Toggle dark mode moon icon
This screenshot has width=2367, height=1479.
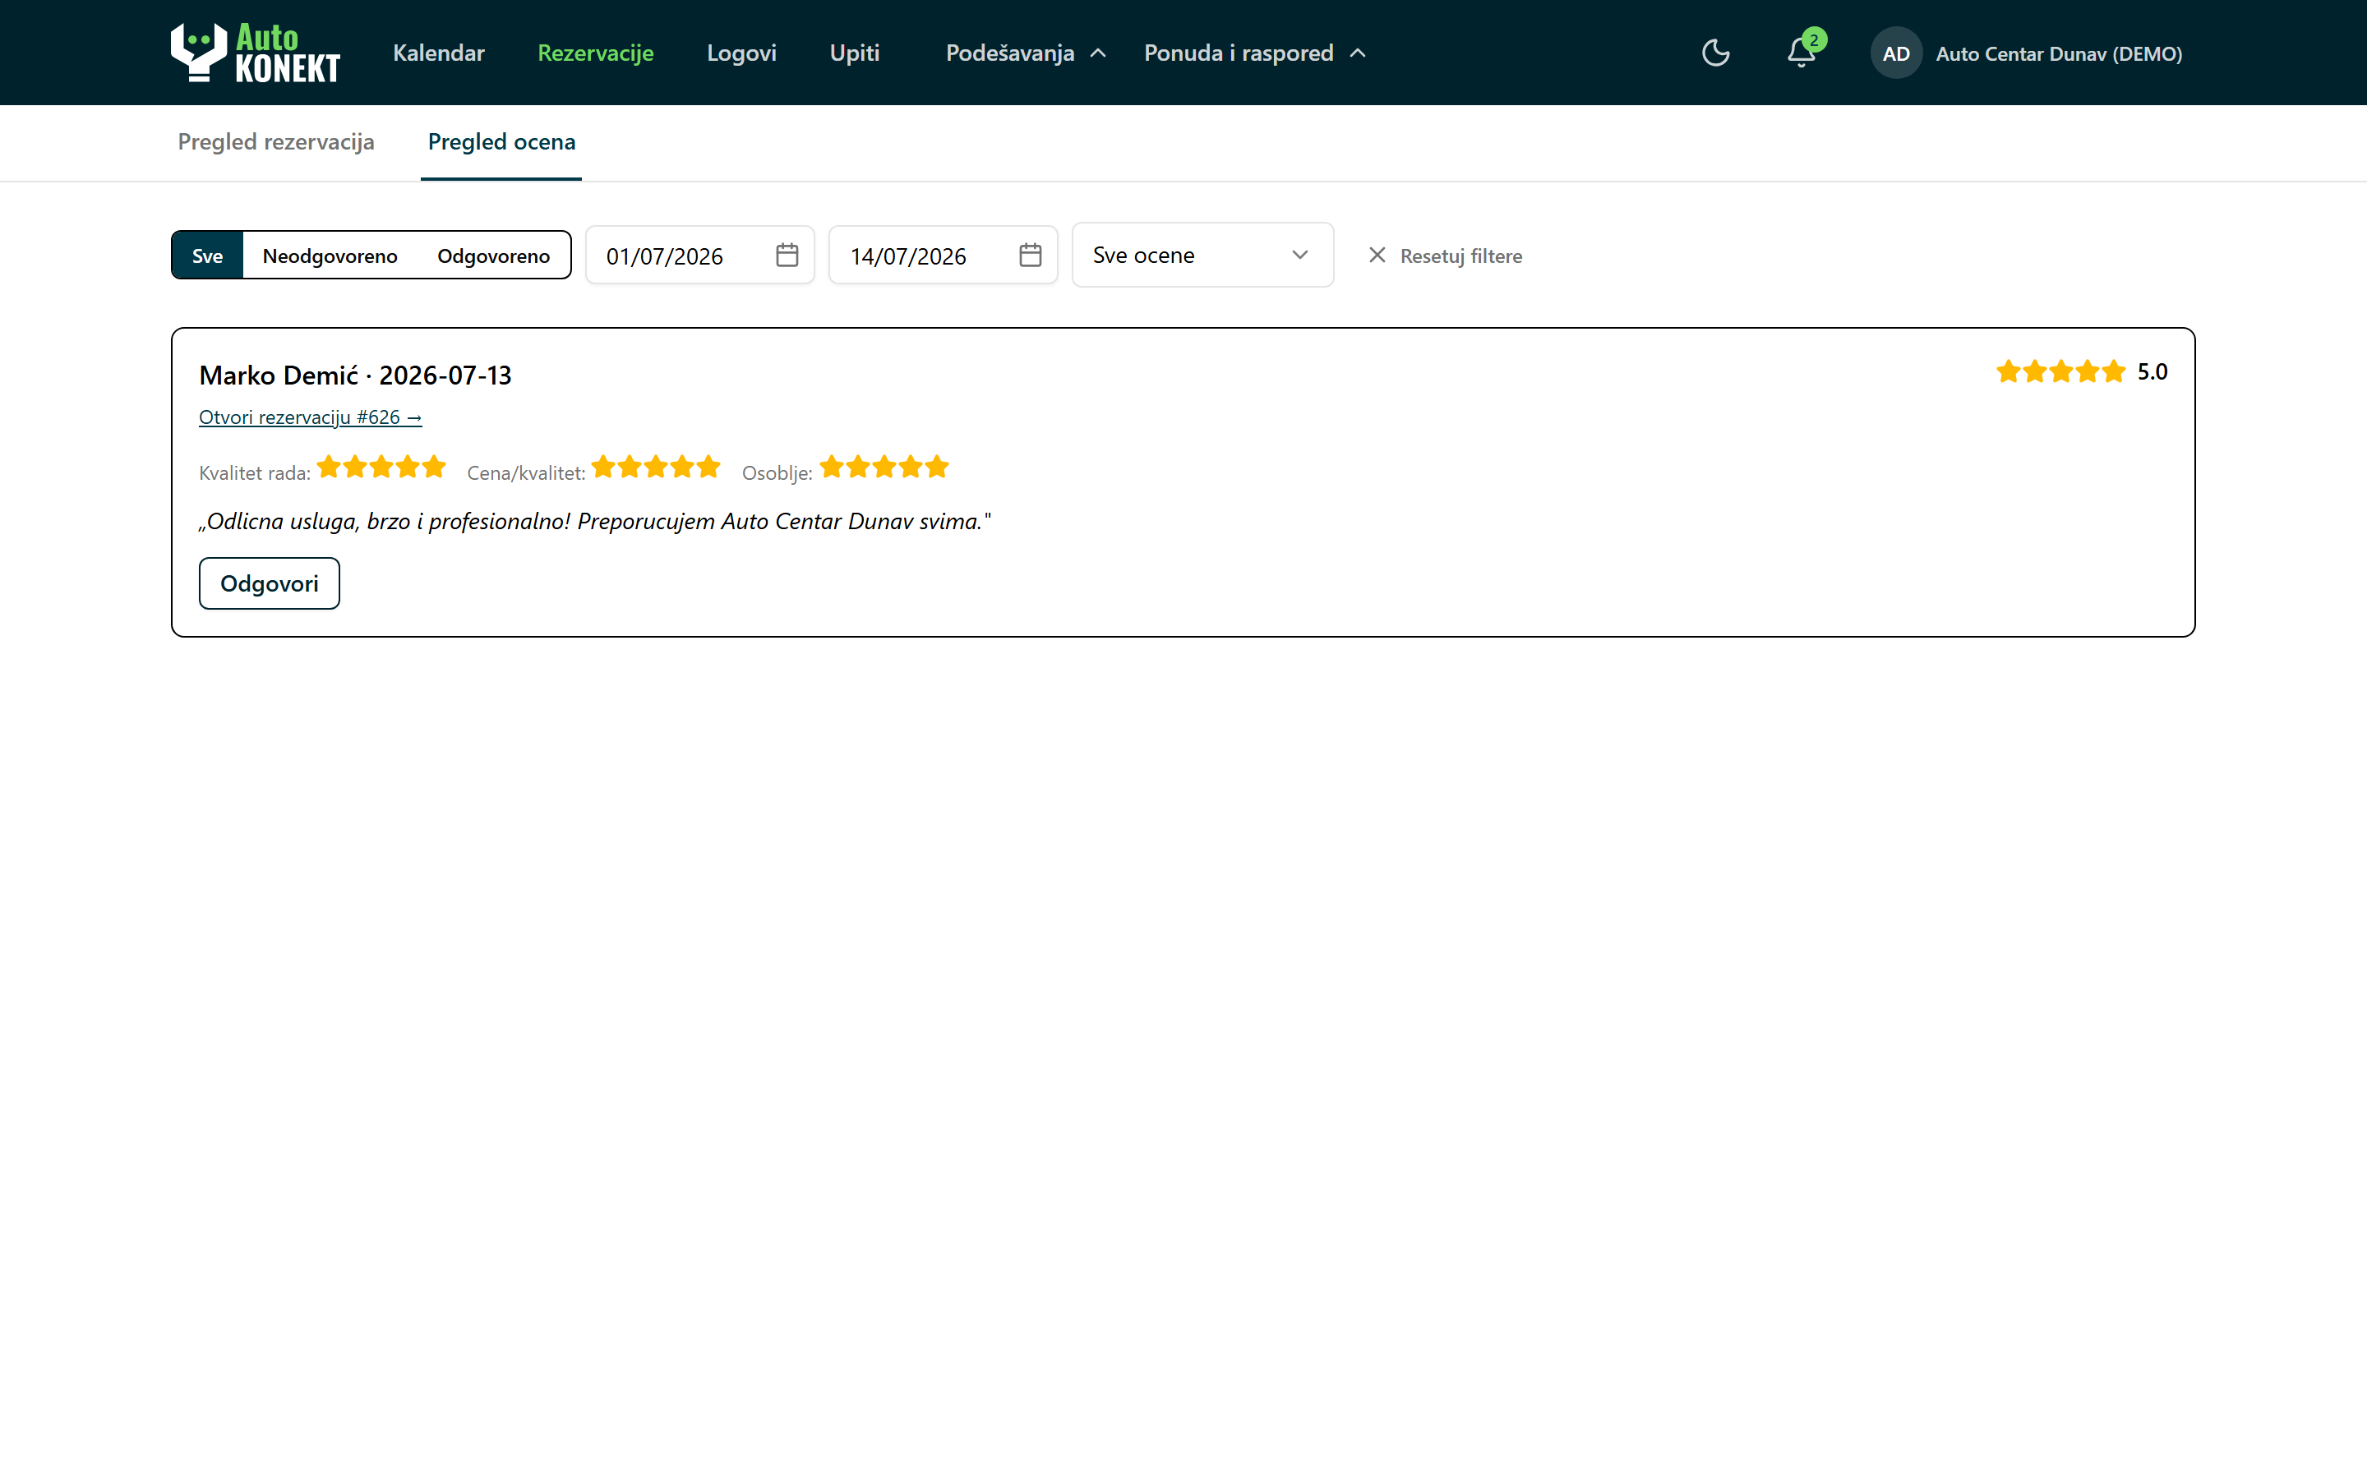click(x=1715, y=53)
